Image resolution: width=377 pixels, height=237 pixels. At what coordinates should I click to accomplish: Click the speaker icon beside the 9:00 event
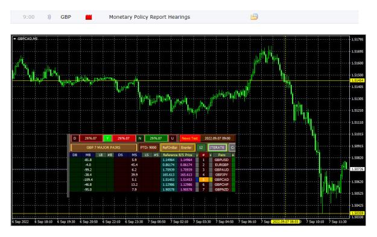click(49, 17)
